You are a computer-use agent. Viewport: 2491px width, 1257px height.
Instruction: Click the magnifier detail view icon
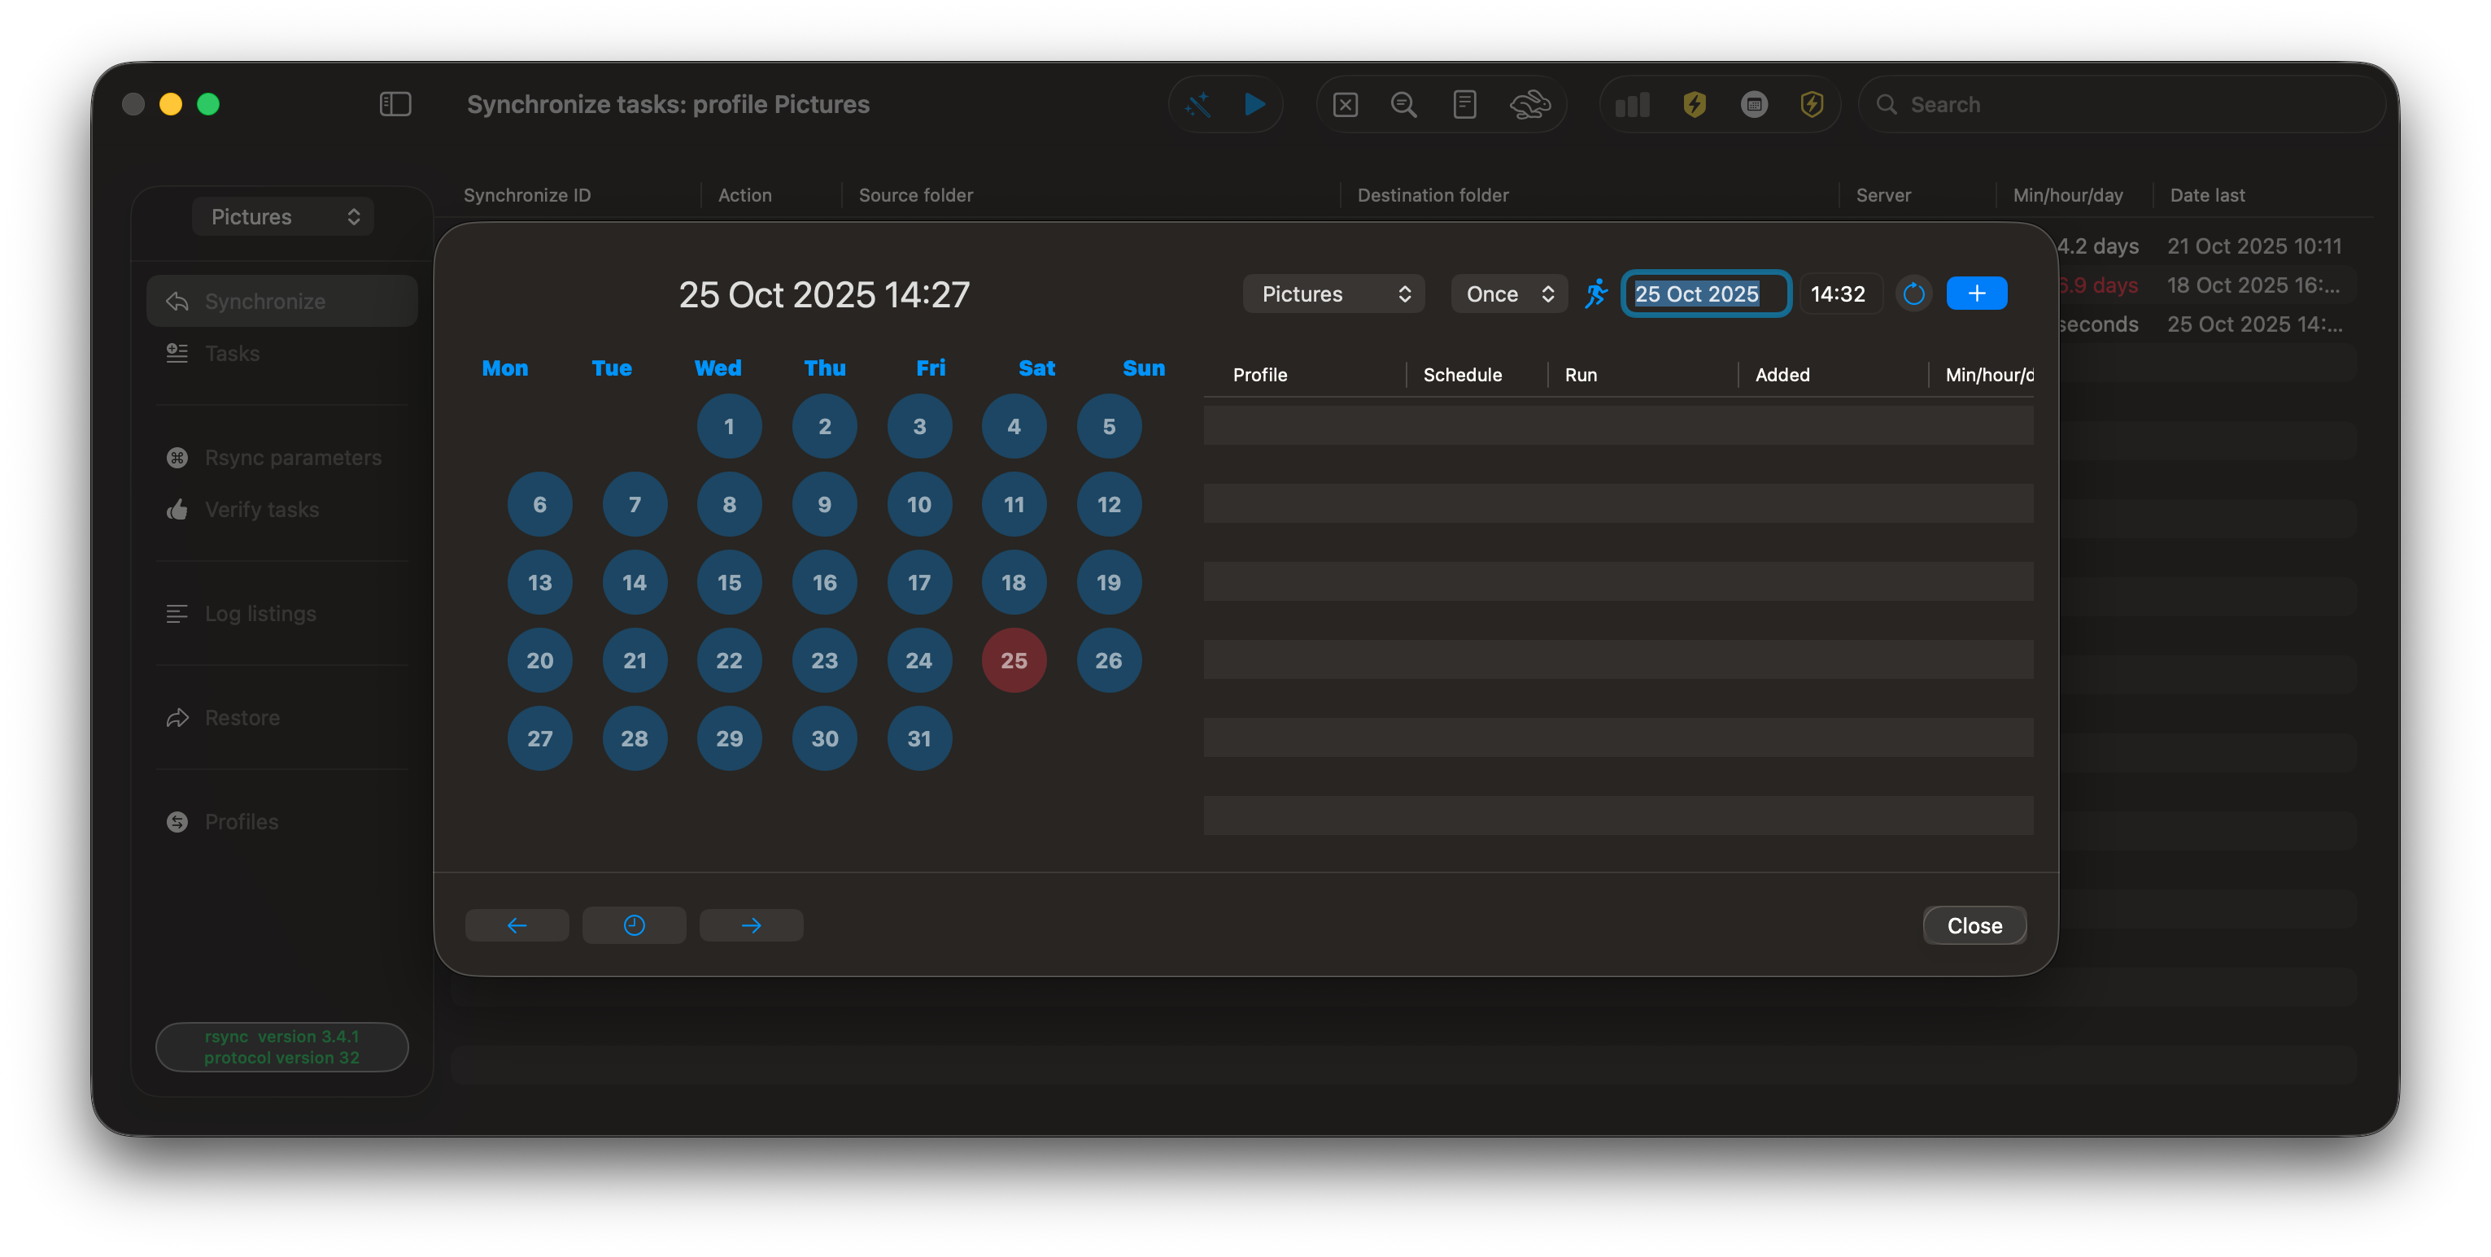(x=1404, y=104)
